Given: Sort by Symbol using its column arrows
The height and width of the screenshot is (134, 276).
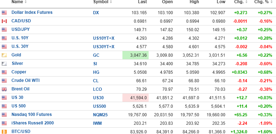Looking at the screenshot, I should pyautogui.click(x=111, y=2).
